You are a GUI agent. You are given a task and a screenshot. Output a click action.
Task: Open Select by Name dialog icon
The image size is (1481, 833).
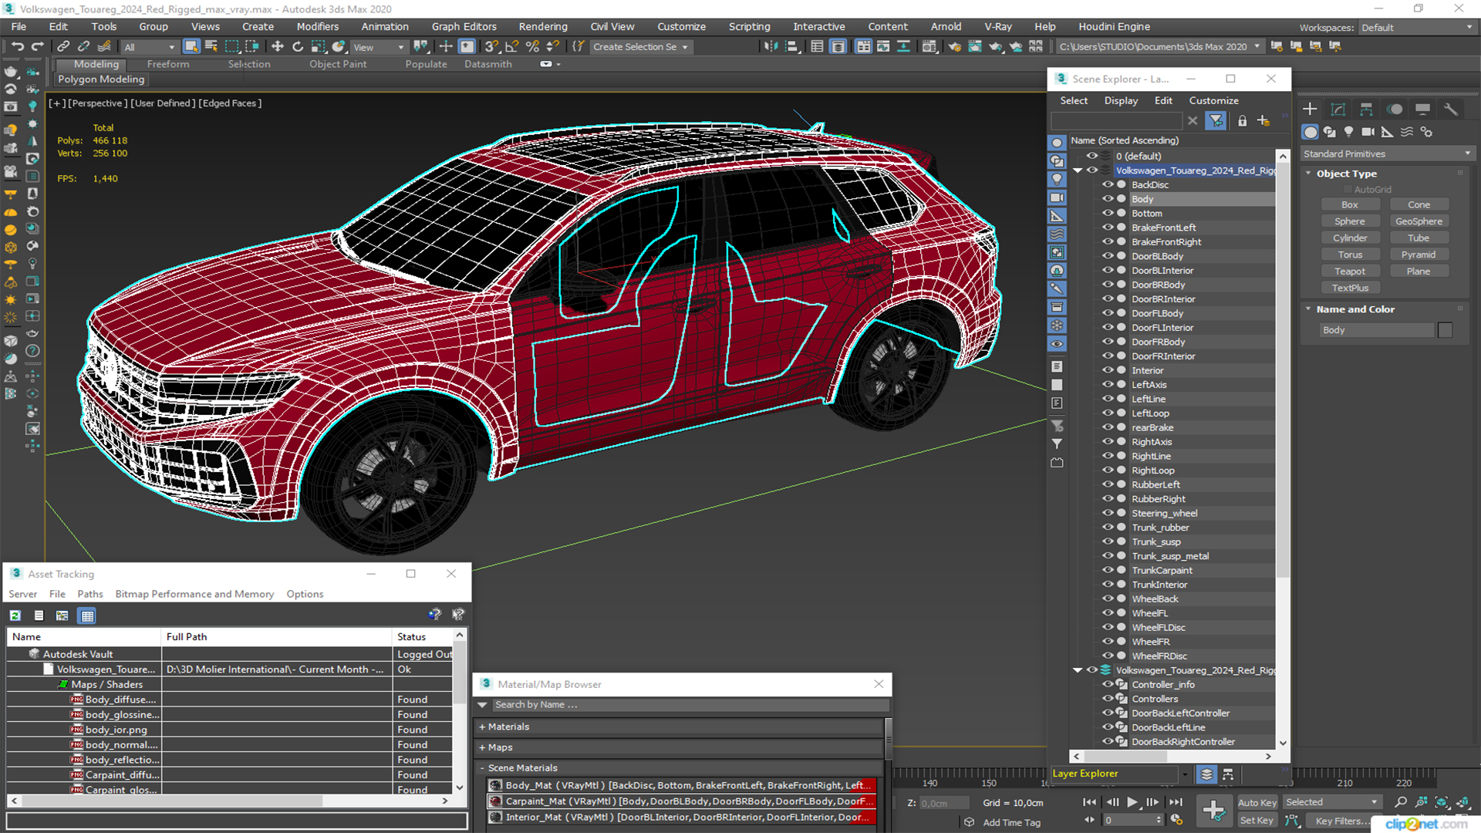(x=211, y=47)
